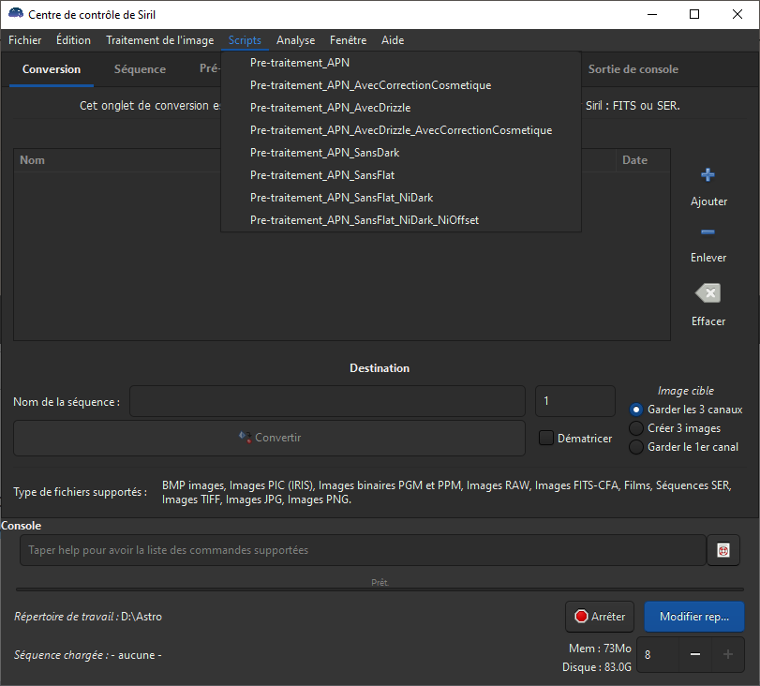Close the Siril control center window
The width and height of the screenshot is (760, 686).
click(738, 15)
